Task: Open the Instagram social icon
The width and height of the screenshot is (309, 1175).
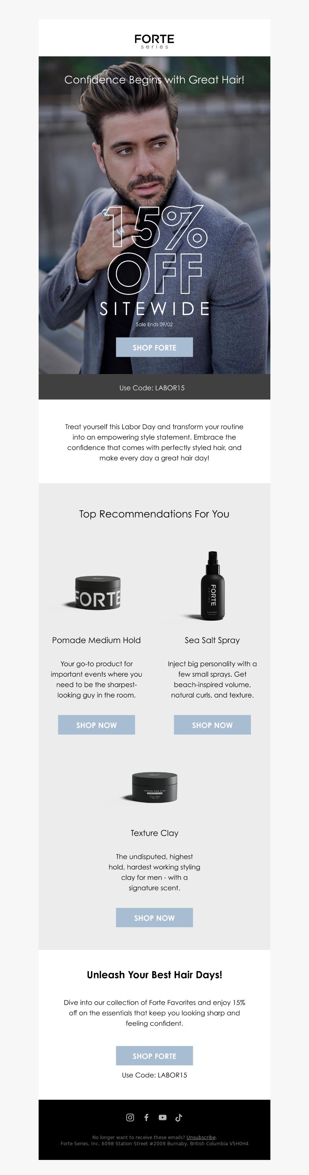Action: click(x=130, y=1117)
